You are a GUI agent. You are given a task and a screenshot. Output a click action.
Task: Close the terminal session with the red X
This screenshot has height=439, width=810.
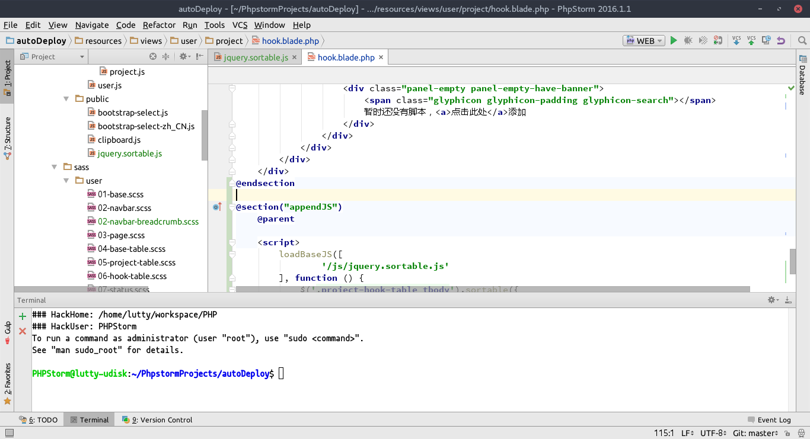(x=22, y=331)
